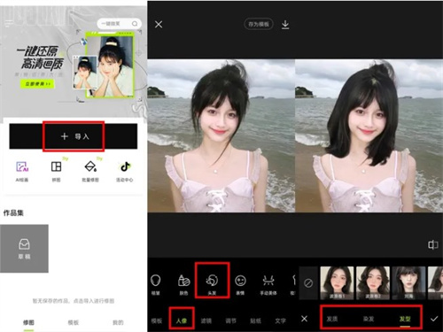The image size is (443, 332).
Task: Open the 拼图 collage tool
Action: pos(56,171)
